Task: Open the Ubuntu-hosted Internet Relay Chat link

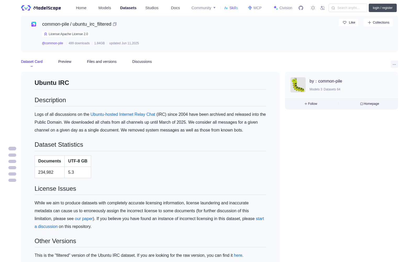Action: tap(123, 114)
